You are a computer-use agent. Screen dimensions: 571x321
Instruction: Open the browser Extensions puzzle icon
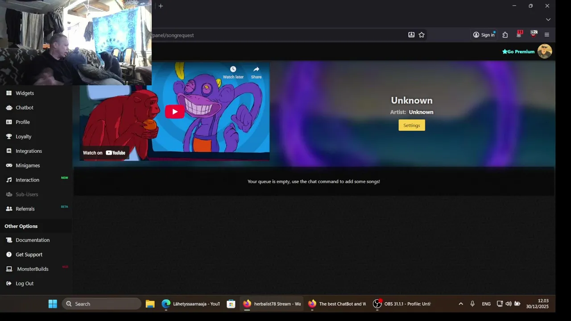point(505,35)
